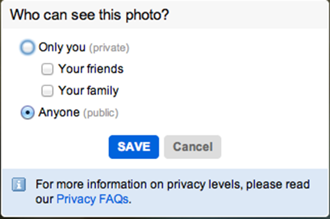Tick the Your friends checkbox
This screenshot has height=219, width=330.
[x=47, y=69]
